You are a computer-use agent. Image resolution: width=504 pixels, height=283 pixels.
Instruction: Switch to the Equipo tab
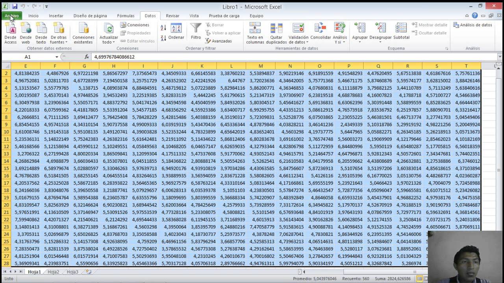click(256, 16)
